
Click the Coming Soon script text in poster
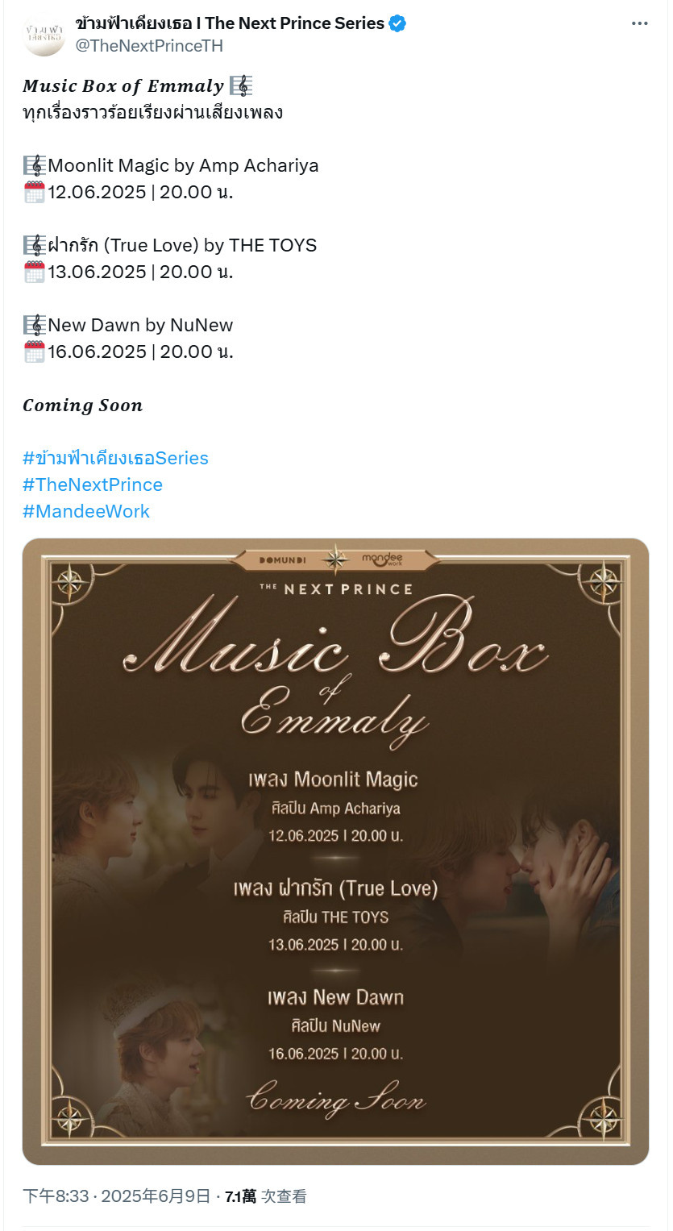[335, 1097]
